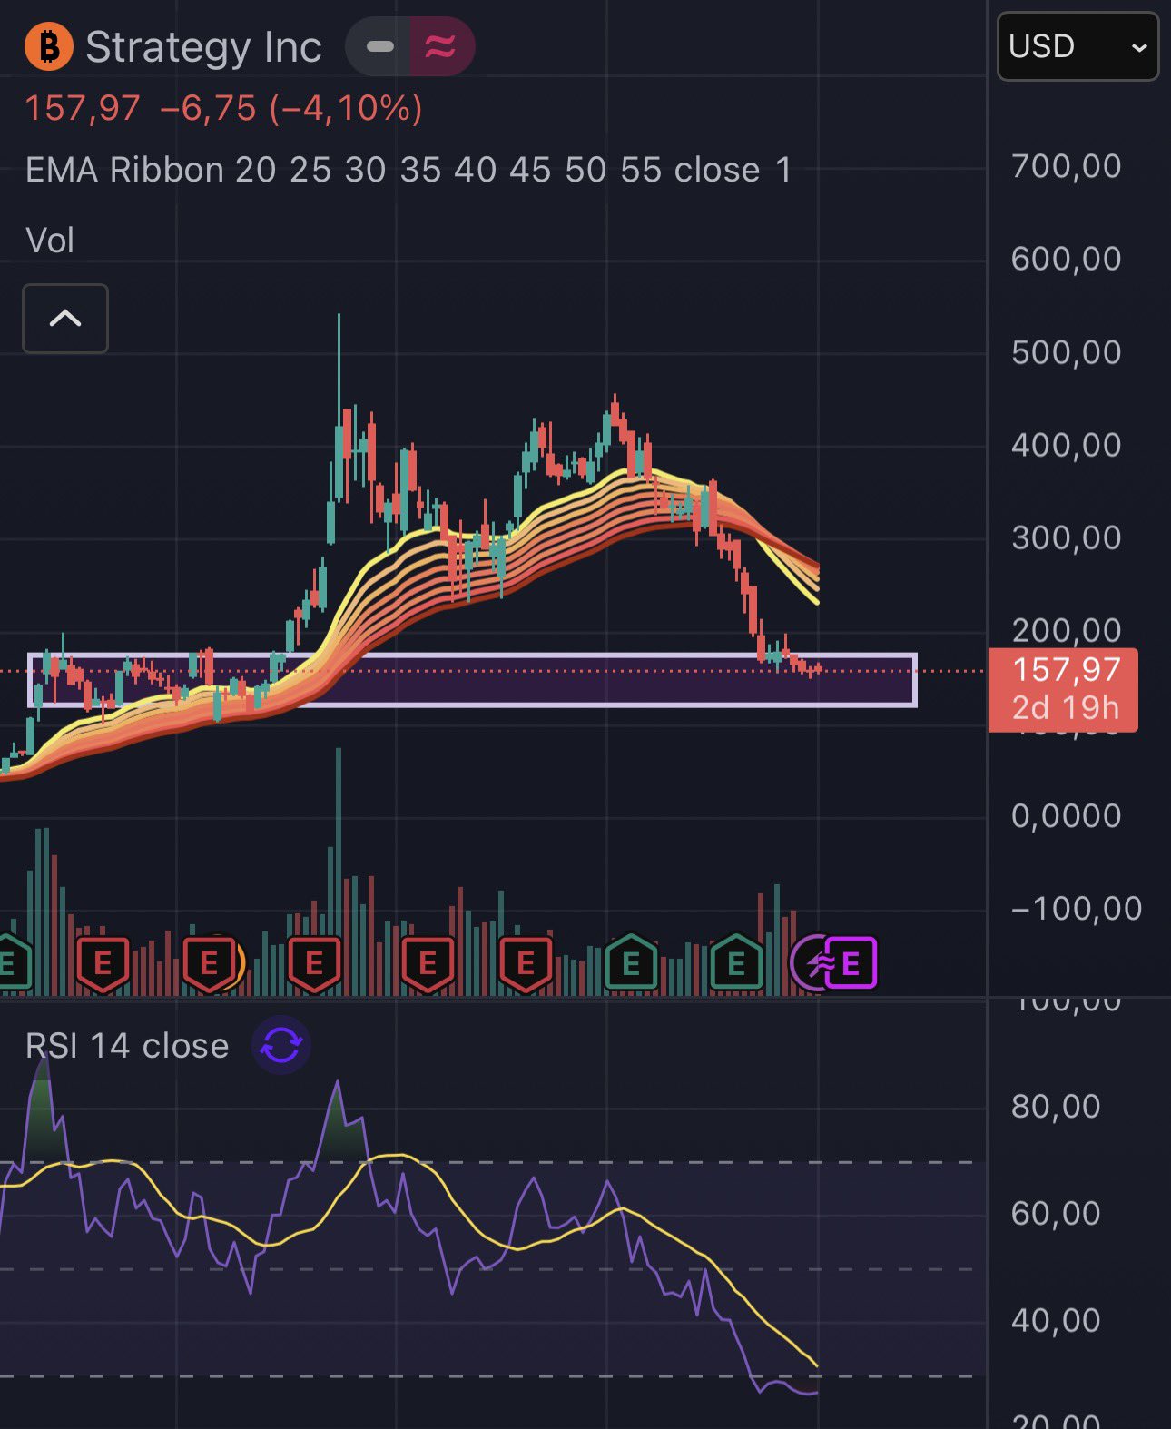
Task: Open the purple upcoming earnings E marker
Action: tap(851, 962)
